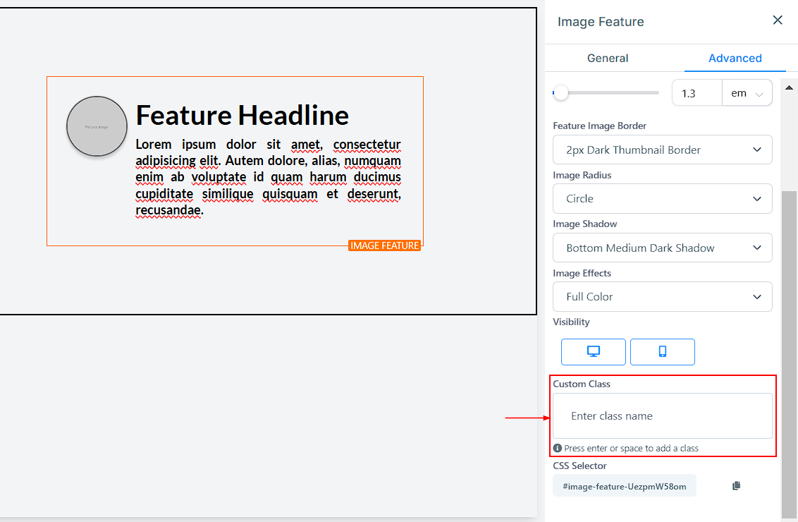This screenshot has width=798, height=522.
Task: Select the Advanced tab
Action: coord(735,58)
